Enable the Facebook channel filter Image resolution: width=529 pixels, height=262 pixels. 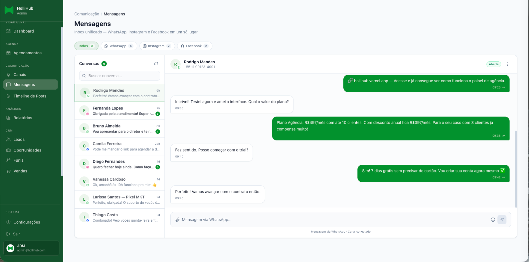click(195, 46)
